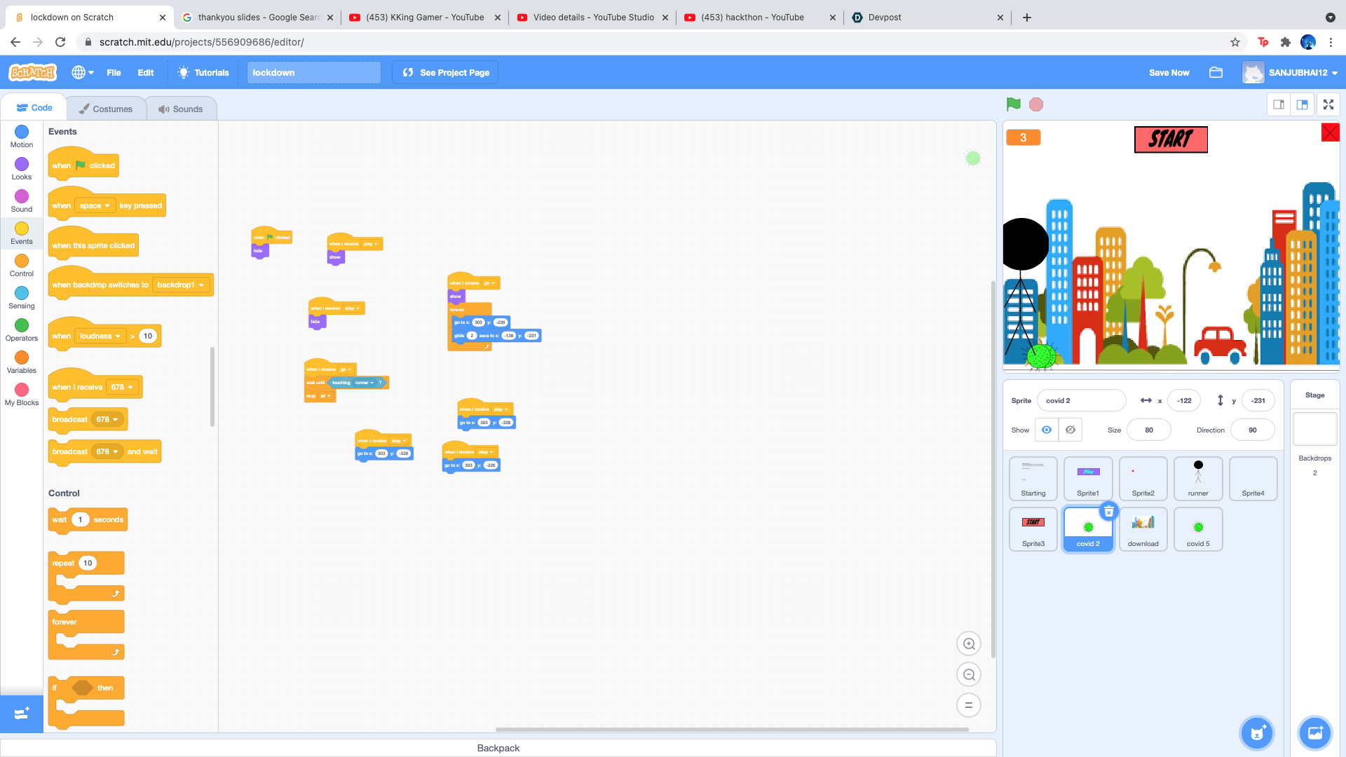
Task: Zoom out of the code workspace
Action: click(969, 674)
